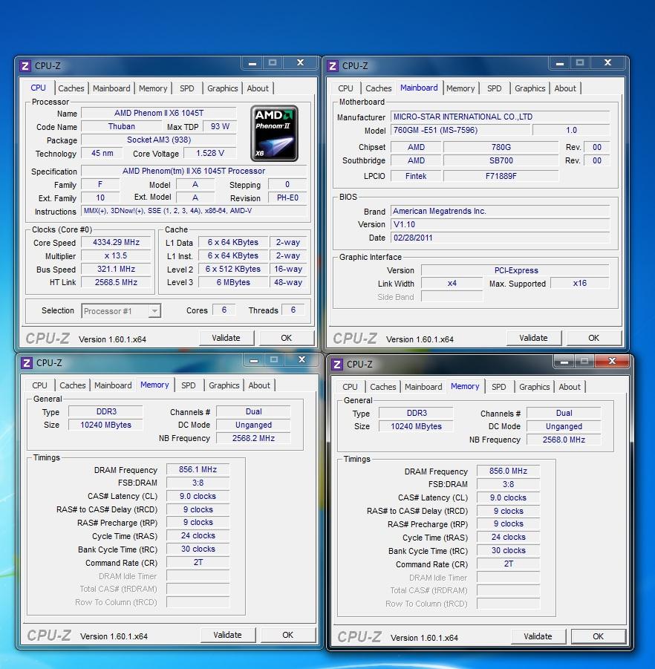Click the AMD Phenom II X6 processor logo

(274, 133)
